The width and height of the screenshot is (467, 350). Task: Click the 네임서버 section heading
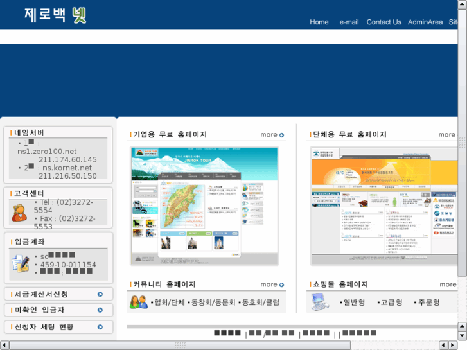coord(29,132)
